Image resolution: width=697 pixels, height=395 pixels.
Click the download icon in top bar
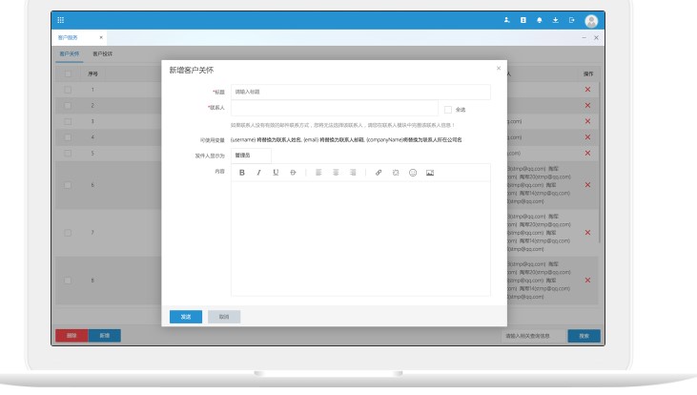(555, 20)
